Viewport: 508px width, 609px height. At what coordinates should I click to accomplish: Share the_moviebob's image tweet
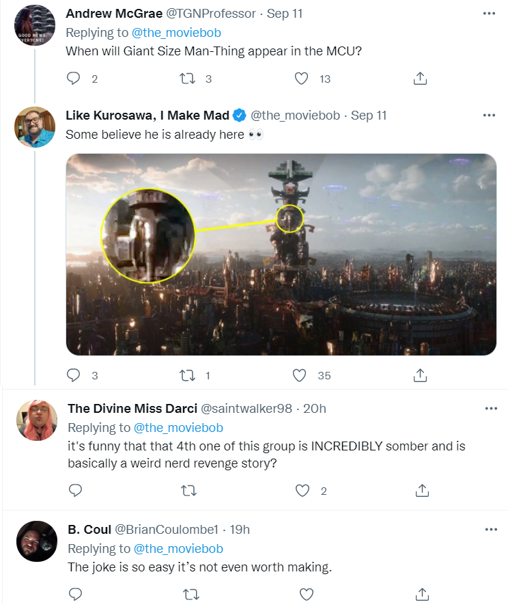tap(421, 375)
